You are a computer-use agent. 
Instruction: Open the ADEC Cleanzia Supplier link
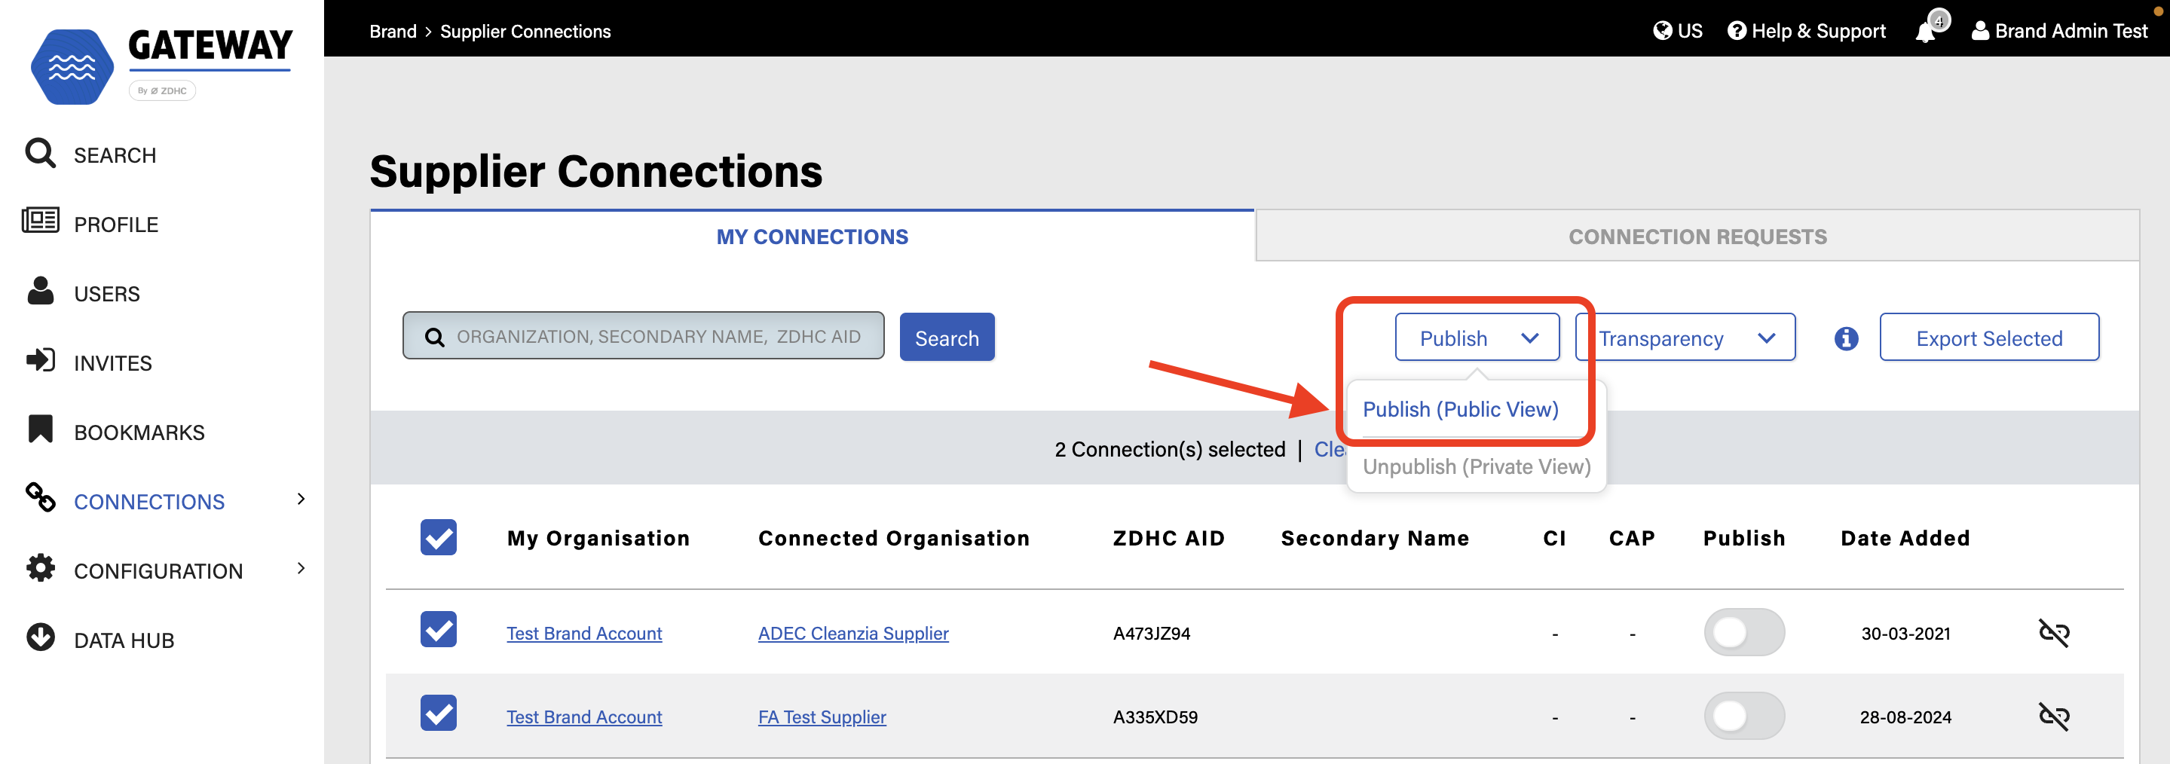pos(852,634)
